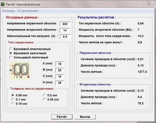Click the Первичная обмотка group label

pyautogui.click(x=96, y=53)
